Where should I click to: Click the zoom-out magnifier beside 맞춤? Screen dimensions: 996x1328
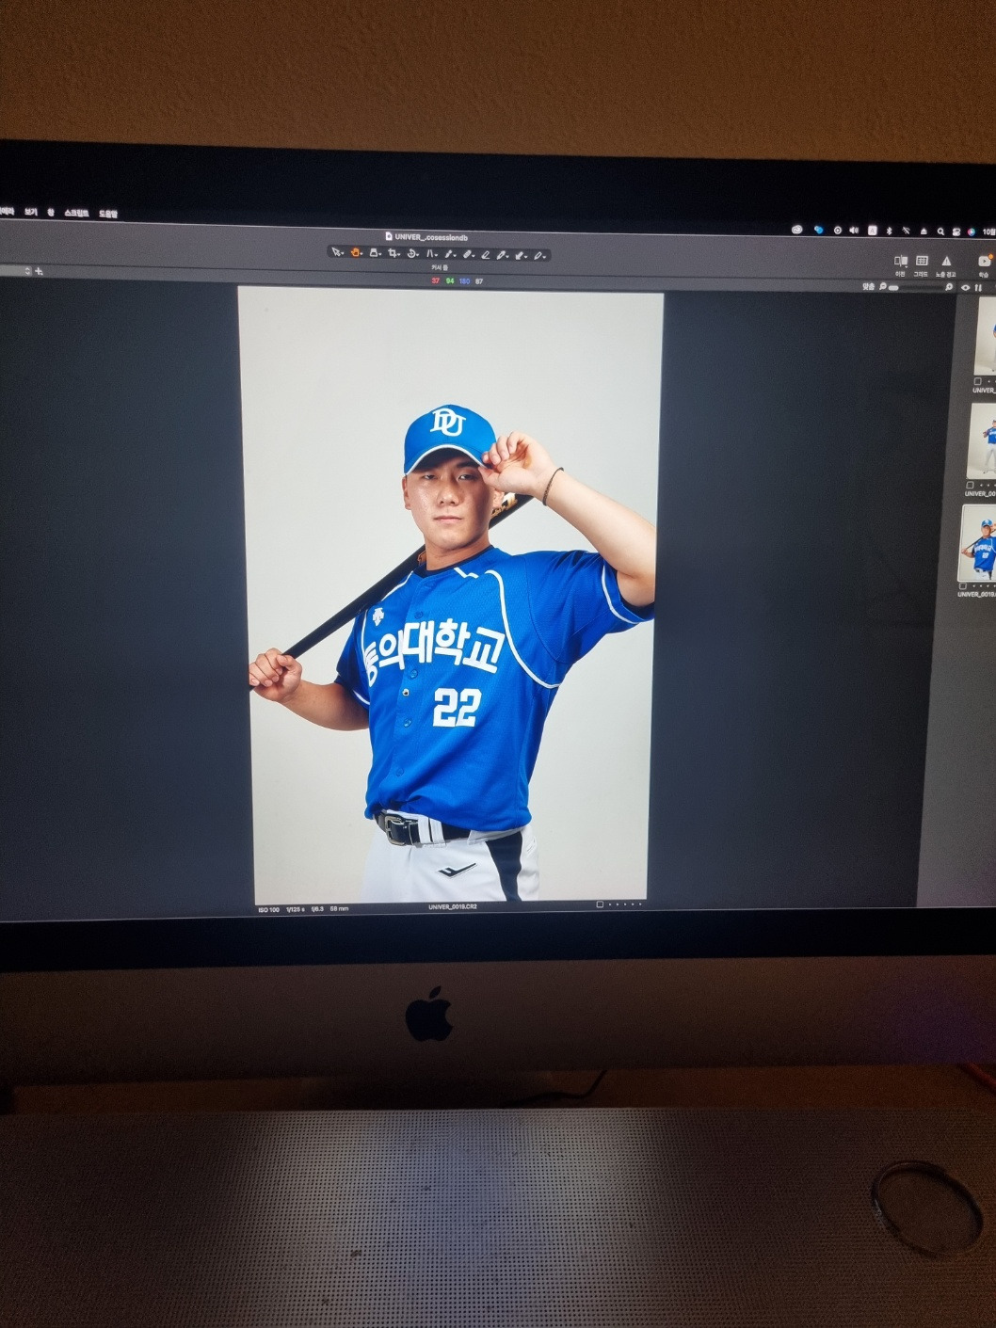[882, 286]
